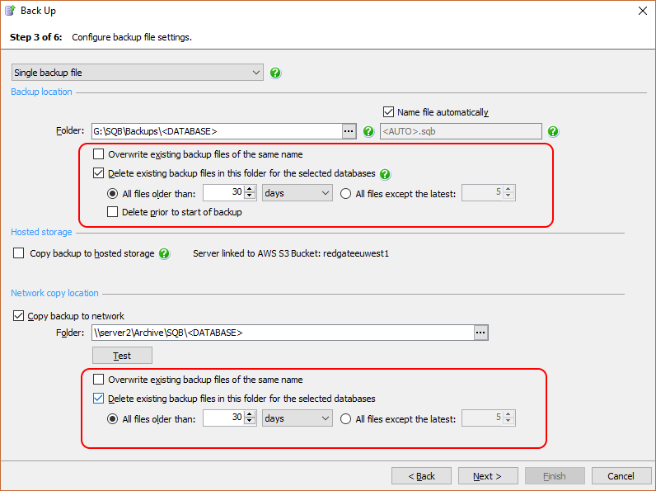Disable Name file automatically checkbox
This screenshot has width=656, height=491.
pyautogui.click(x=389, y=112)
